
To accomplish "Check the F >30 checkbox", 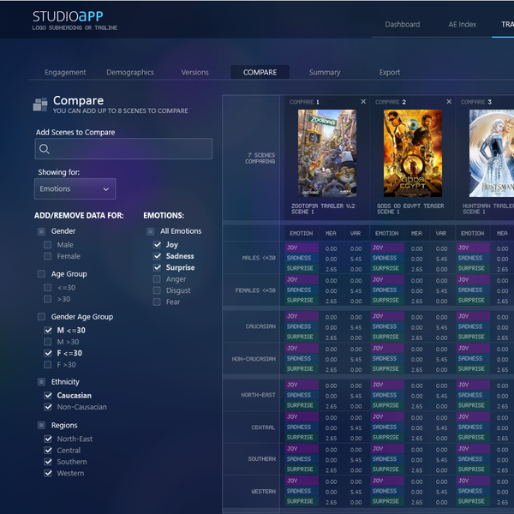I will (47, 365).
